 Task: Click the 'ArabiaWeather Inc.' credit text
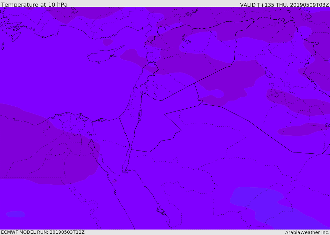[x=307, y=232]
